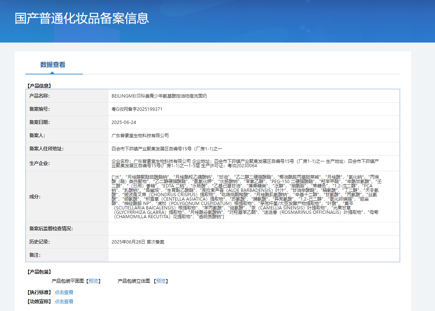
Task: Click the page title 国产普通化妆品备案信息
Action: coord(82,18)
